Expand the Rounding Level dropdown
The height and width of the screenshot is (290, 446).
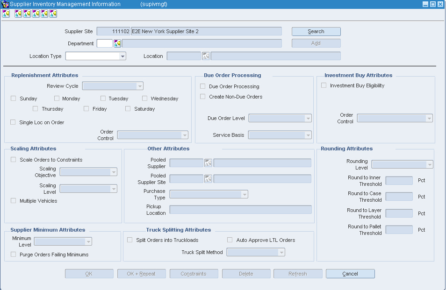click(402, 164)
